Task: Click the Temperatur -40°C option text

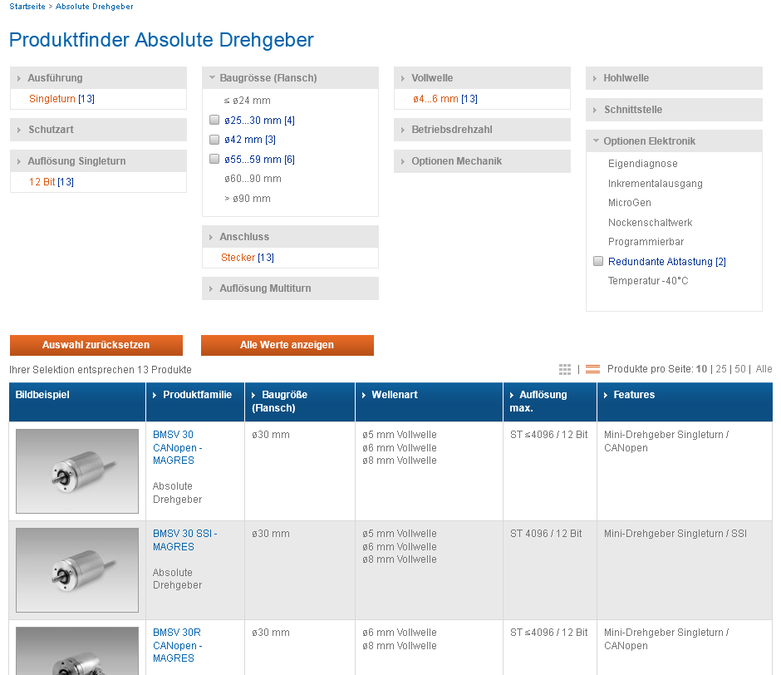Action: 648,281
